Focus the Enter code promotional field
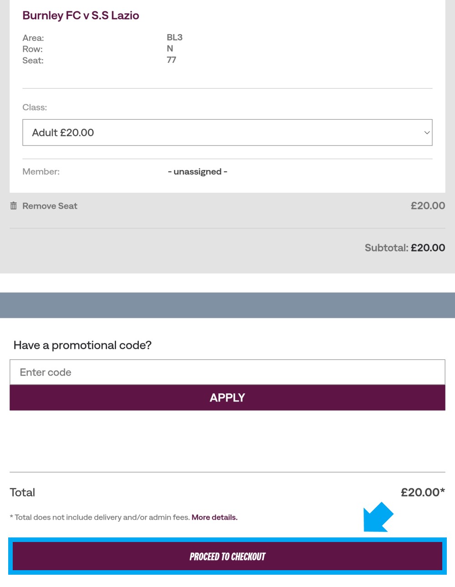The image size is (455, 587). 227,372
